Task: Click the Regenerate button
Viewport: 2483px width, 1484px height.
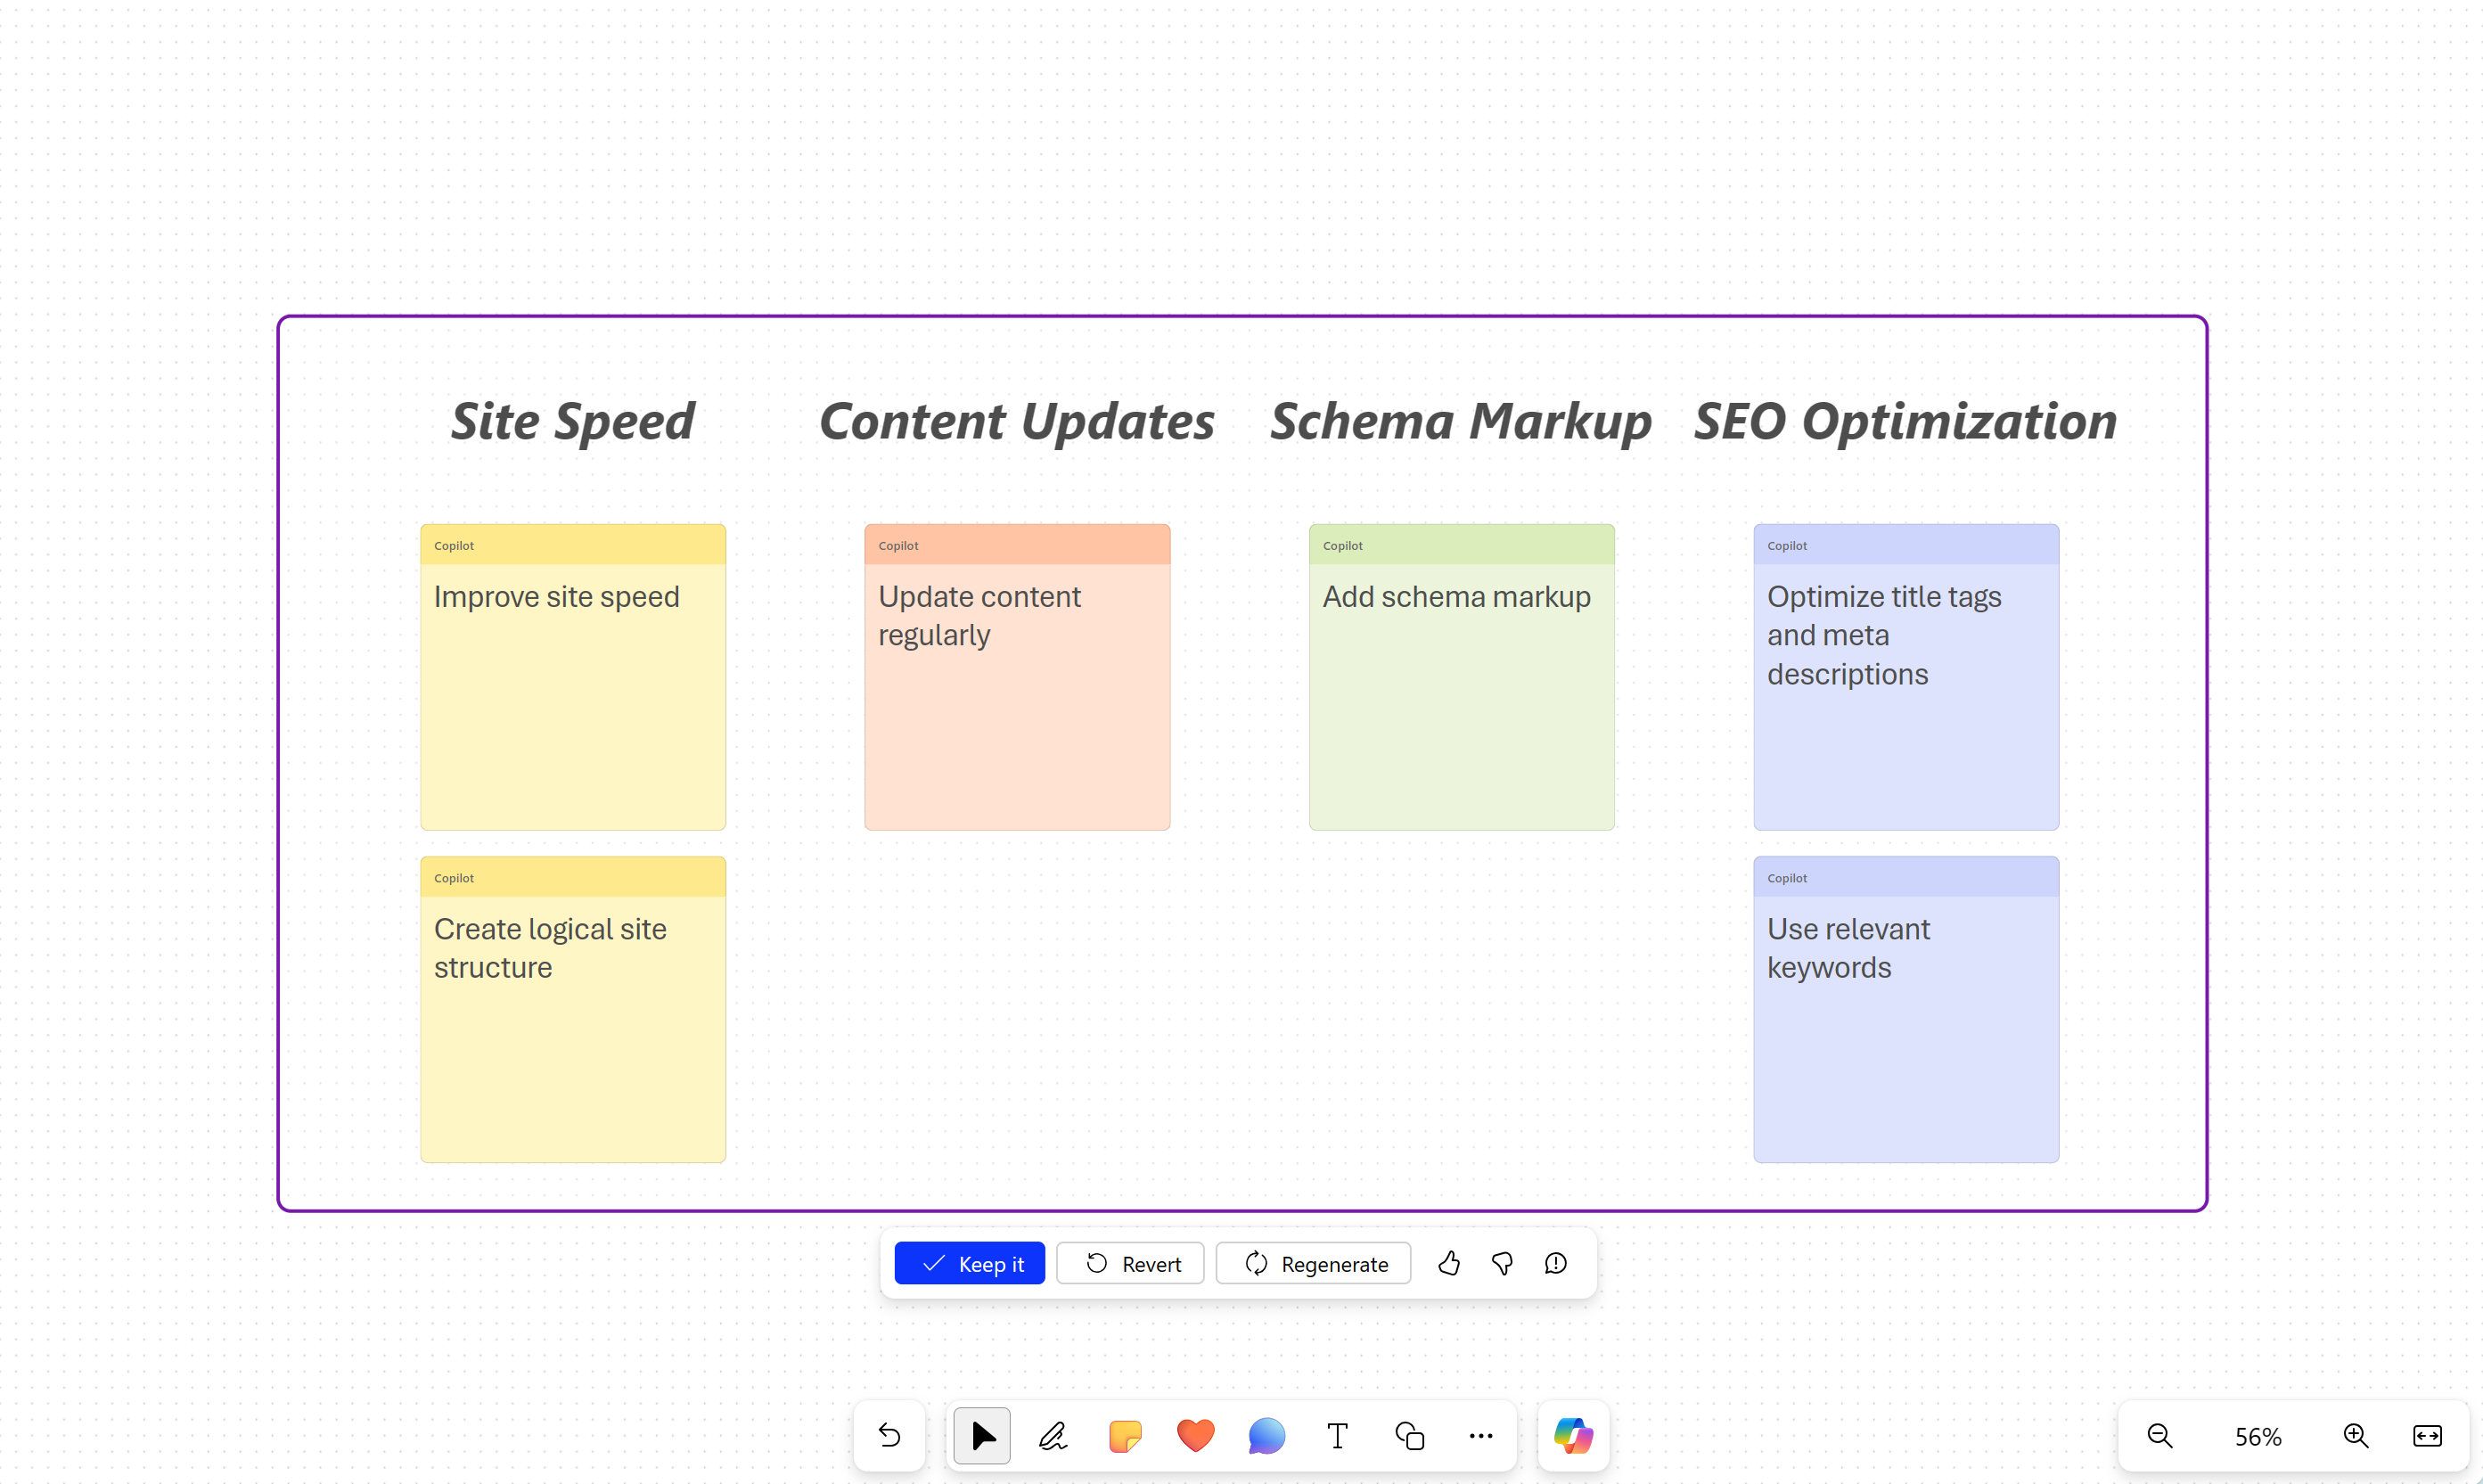Action: pos(1313,1263)
